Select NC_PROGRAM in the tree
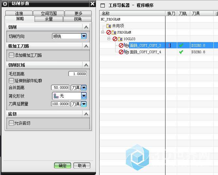The image size is (218, 175). point(110,19)
